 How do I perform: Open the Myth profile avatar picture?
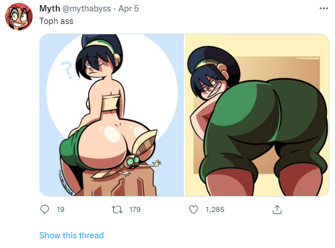(19, 17)
